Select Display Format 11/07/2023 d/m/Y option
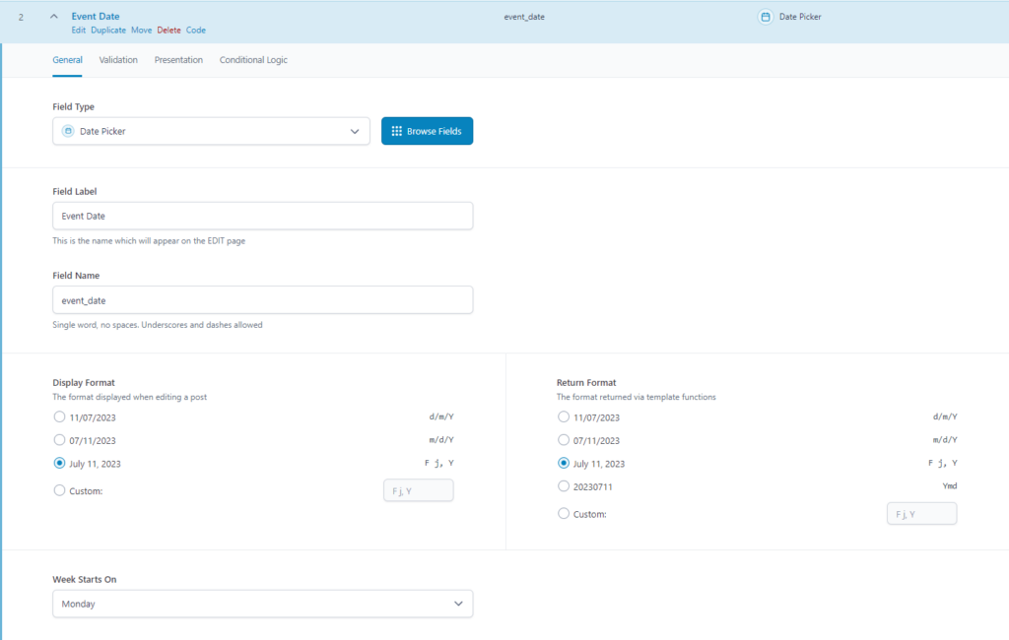The height and width of the screenshot is (640, 1009). [x=59, y=416]
